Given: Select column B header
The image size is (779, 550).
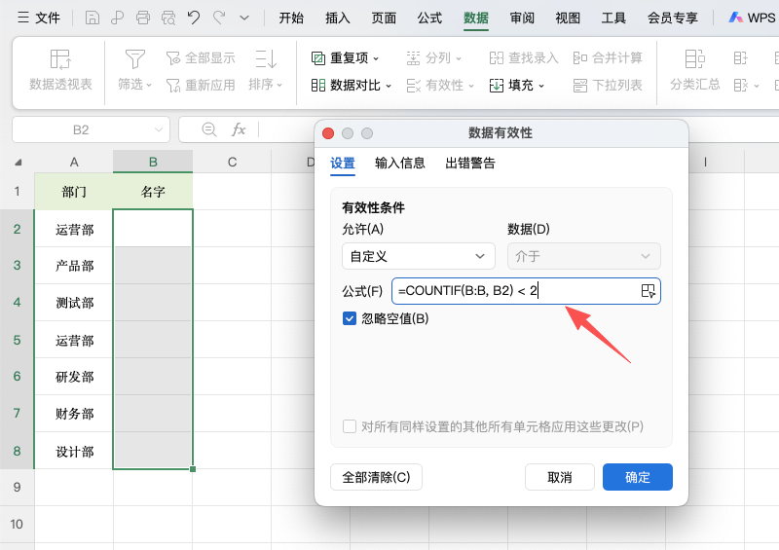Looking at the screenshot, I should 153,162.
